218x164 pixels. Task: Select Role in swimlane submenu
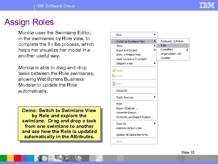tap(173, 46)
